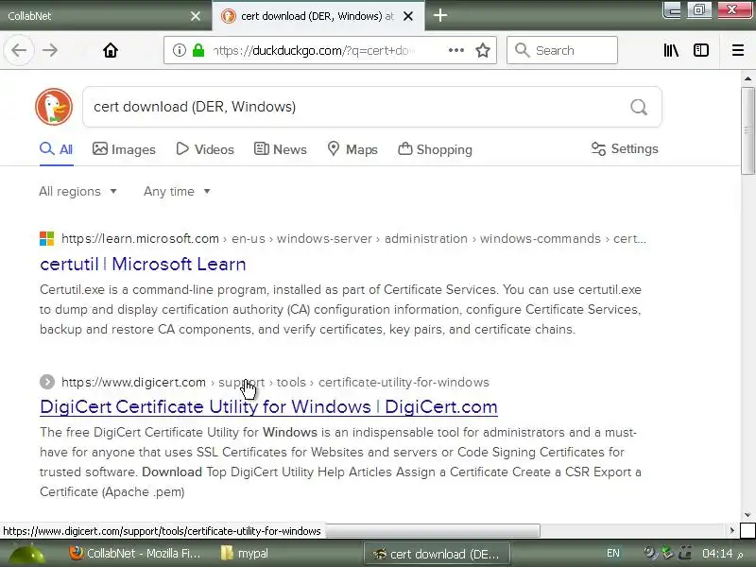The height and width of the screenshot is (567, 756).
Task: Click the DuckDuckGo logo
Action: [54, 107]
